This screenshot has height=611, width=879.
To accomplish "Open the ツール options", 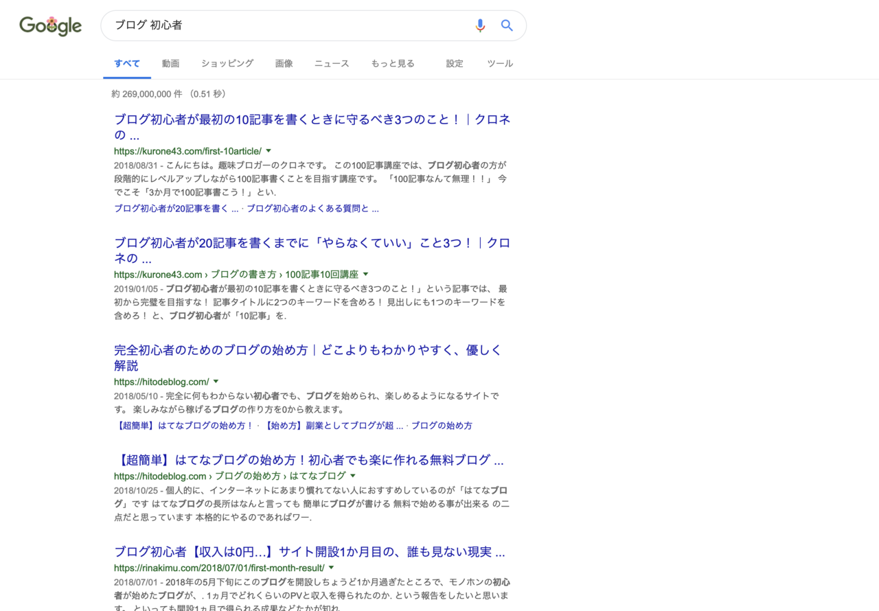I will tap(500, 63).
